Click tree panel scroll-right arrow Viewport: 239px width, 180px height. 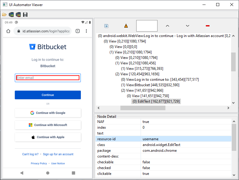[228, 108]
